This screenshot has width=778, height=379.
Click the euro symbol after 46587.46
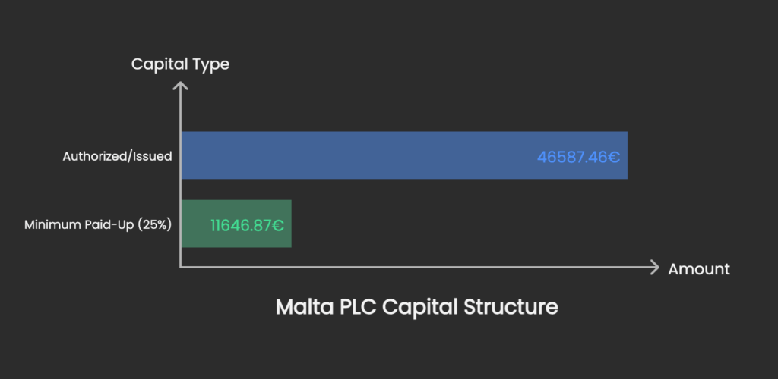tap(614, 158)
